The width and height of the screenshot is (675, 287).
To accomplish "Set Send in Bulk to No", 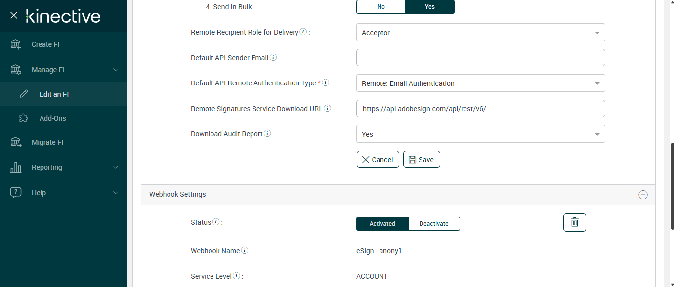I will [x=381, y=7].
